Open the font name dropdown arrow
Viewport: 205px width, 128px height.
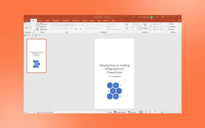(x=67, y=25)
